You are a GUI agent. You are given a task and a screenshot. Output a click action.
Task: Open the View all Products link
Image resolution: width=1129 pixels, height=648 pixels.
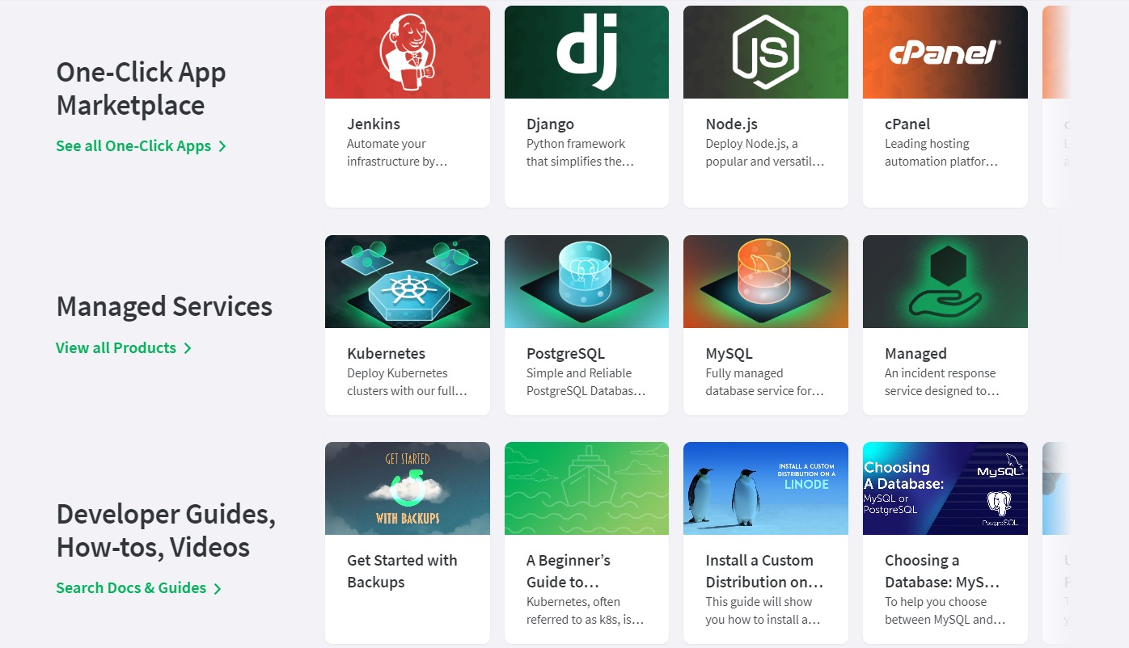coord(116,348)
